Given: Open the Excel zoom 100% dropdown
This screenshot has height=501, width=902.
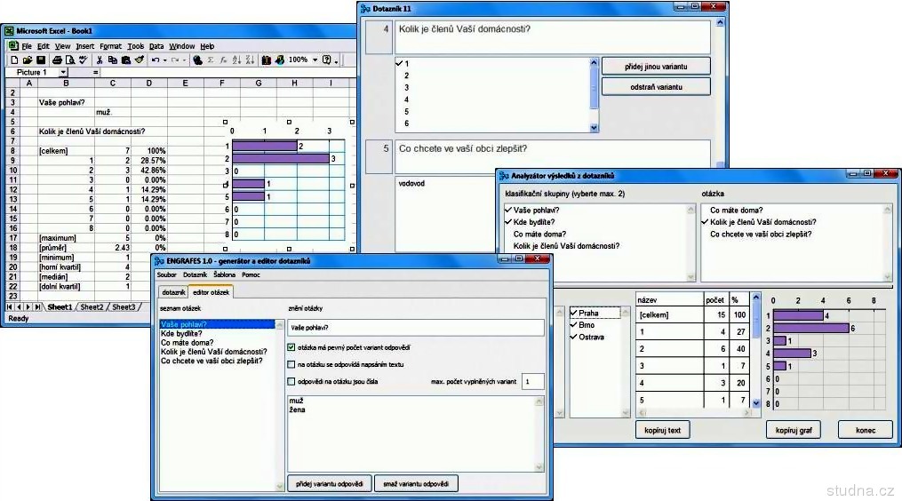Looking at the screenshot, I should (x=315, y=60).
